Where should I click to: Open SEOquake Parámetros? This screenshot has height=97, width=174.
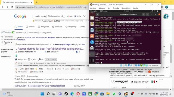tap(7, 37)
